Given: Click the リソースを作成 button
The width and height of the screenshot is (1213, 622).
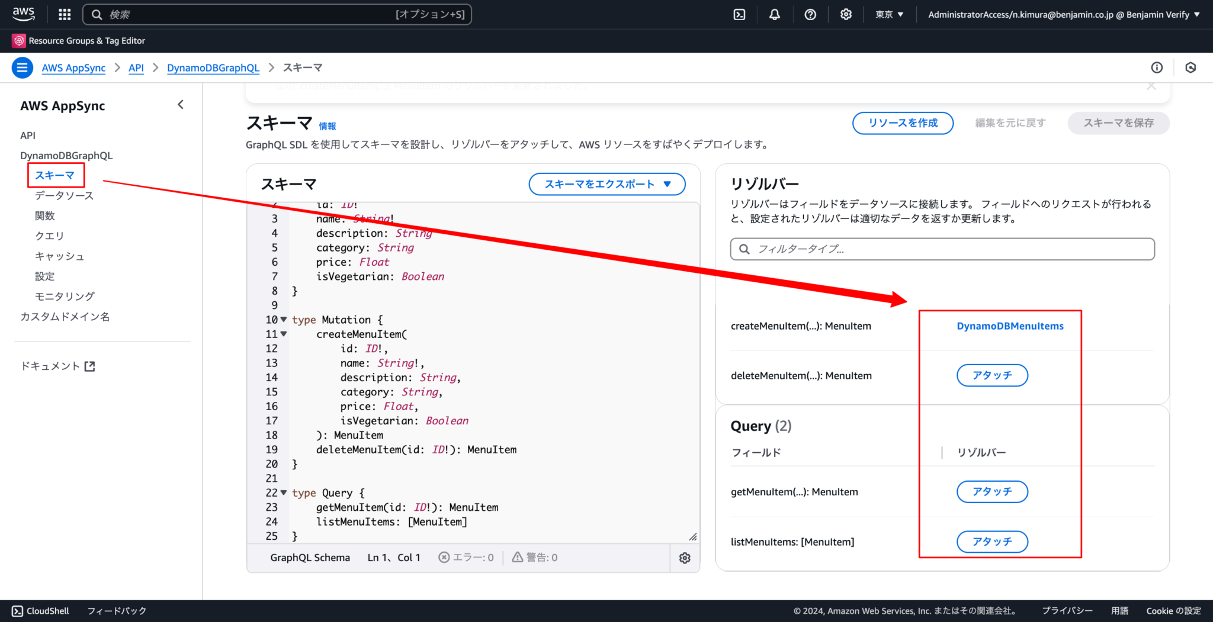Looking at the screenshot, I should pos(903,123).
